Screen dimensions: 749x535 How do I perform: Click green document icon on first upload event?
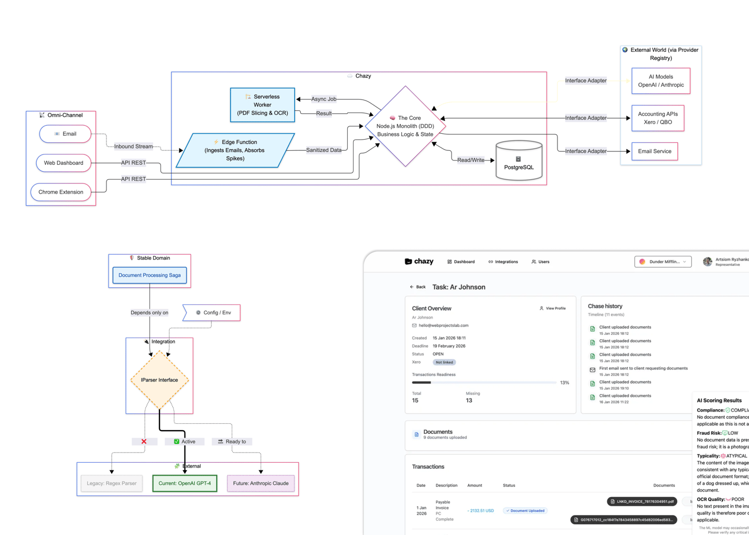pos(592,328)
